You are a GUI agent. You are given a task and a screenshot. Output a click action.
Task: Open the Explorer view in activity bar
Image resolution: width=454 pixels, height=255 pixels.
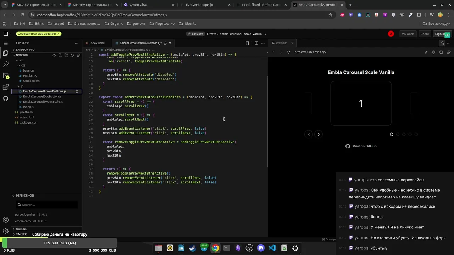(6, 53)
